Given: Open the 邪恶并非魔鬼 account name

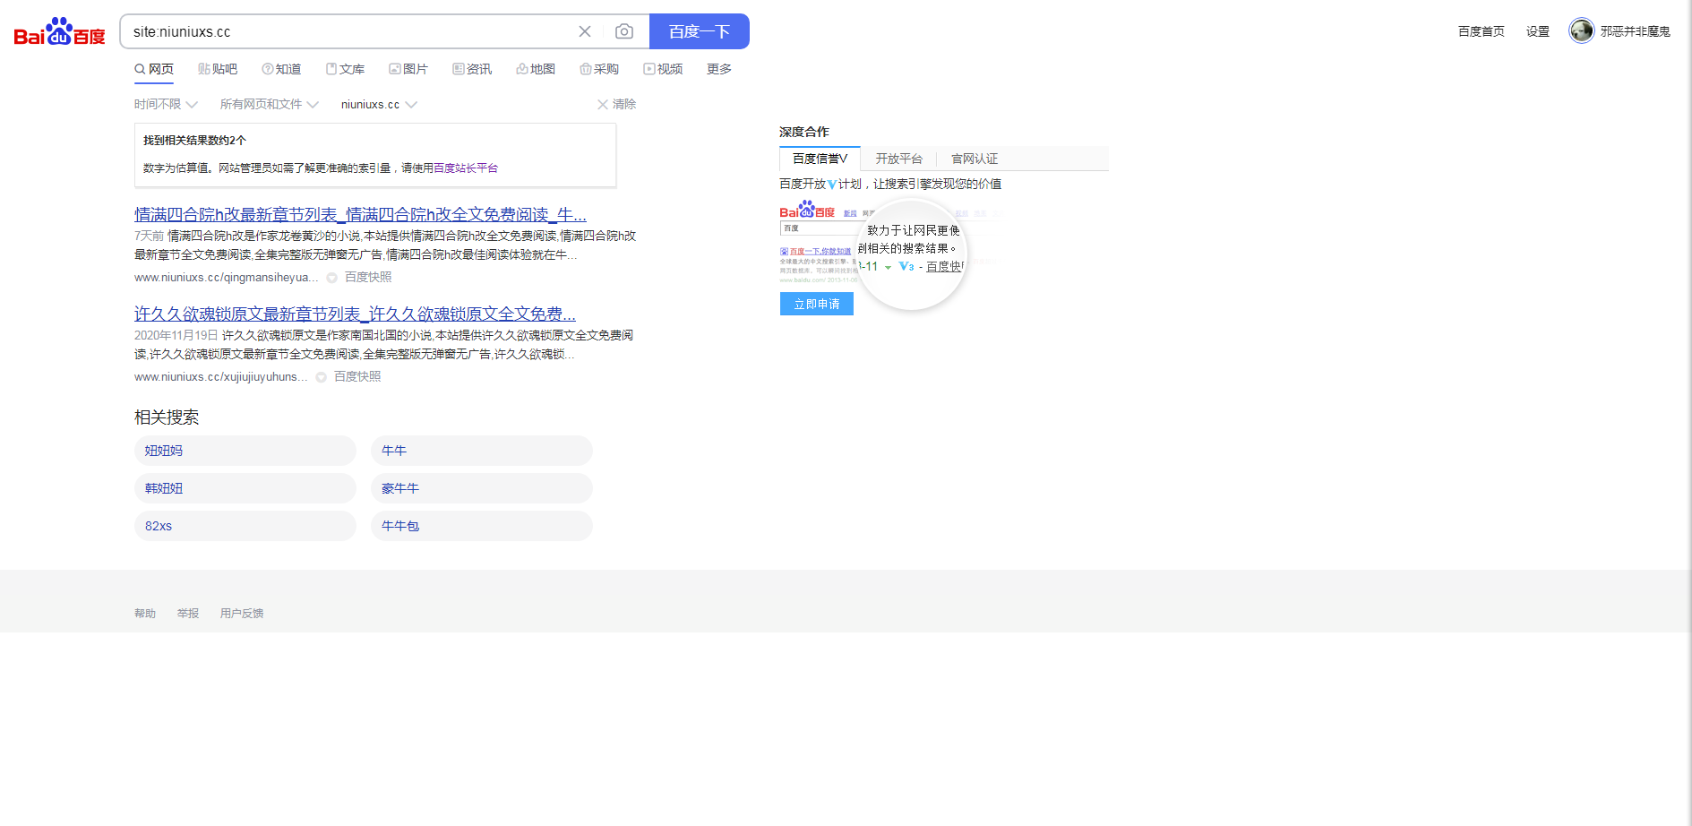Looking at the screenshot, I should (x=1636, y=31).
